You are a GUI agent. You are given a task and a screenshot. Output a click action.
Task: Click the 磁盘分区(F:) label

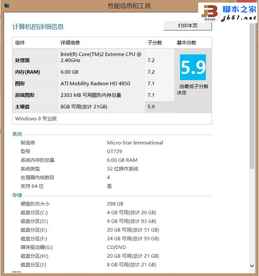34,239
